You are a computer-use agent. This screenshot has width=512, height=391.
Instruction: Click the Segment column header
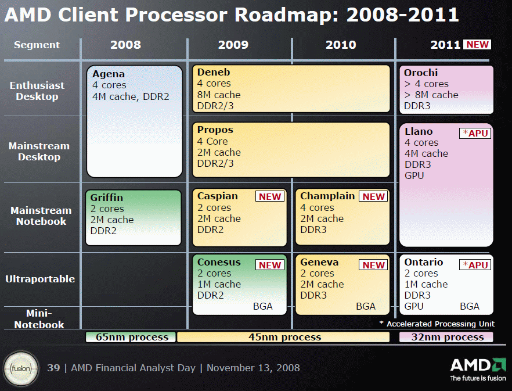click(x=37, y=45)
